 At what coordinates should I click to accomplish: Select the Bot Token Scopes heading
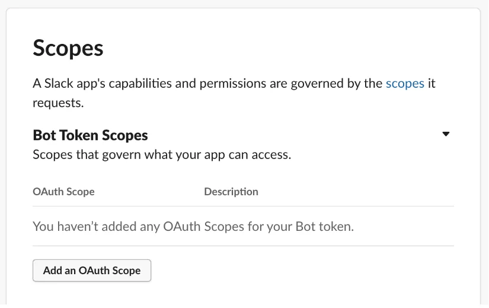(90, 135)
